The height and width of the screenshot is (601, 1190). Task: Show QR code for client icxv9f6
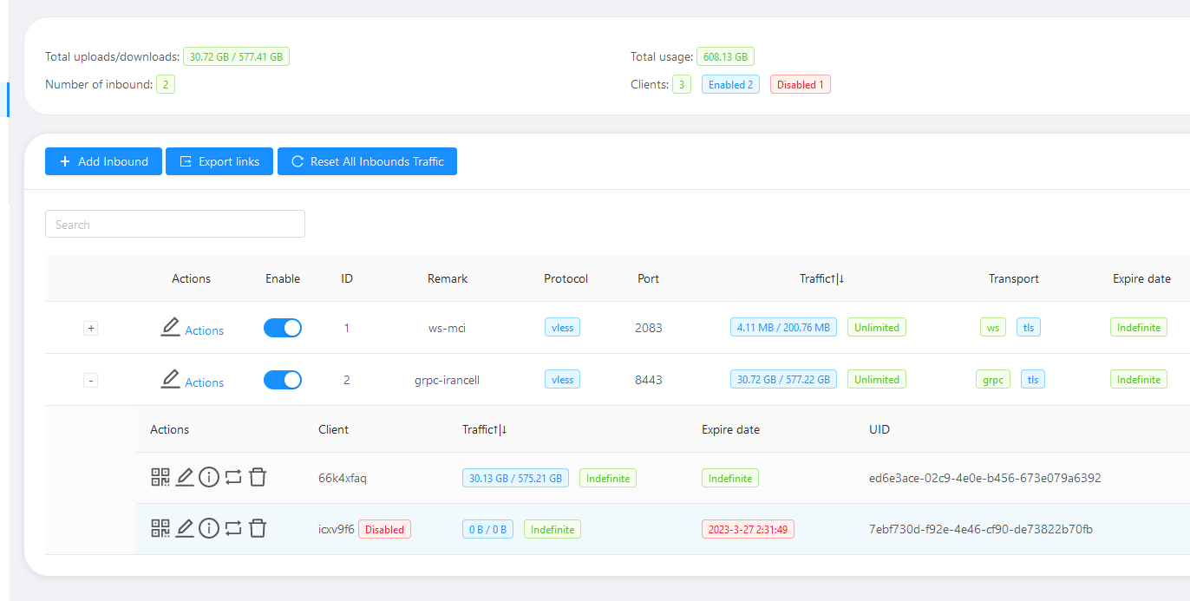tap(160, 528)
